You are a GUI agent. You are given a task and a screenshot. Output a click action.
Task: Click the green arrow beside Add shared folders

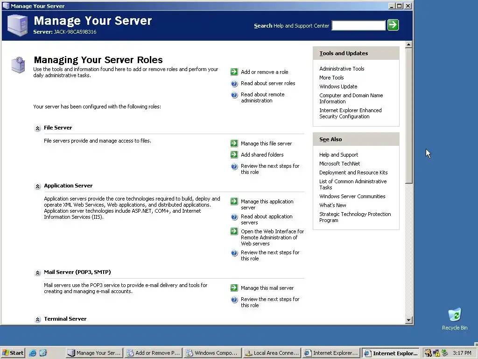234,154
